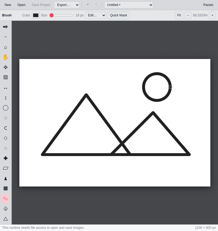Click New in the top bar
Screen dimensions: 218x231
pyautogui.click(x=8, y=5)
